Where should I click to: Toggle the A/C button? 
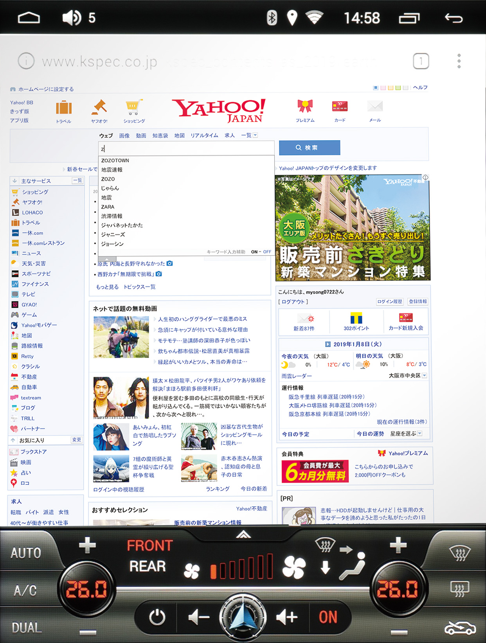[x=25, y=590]
